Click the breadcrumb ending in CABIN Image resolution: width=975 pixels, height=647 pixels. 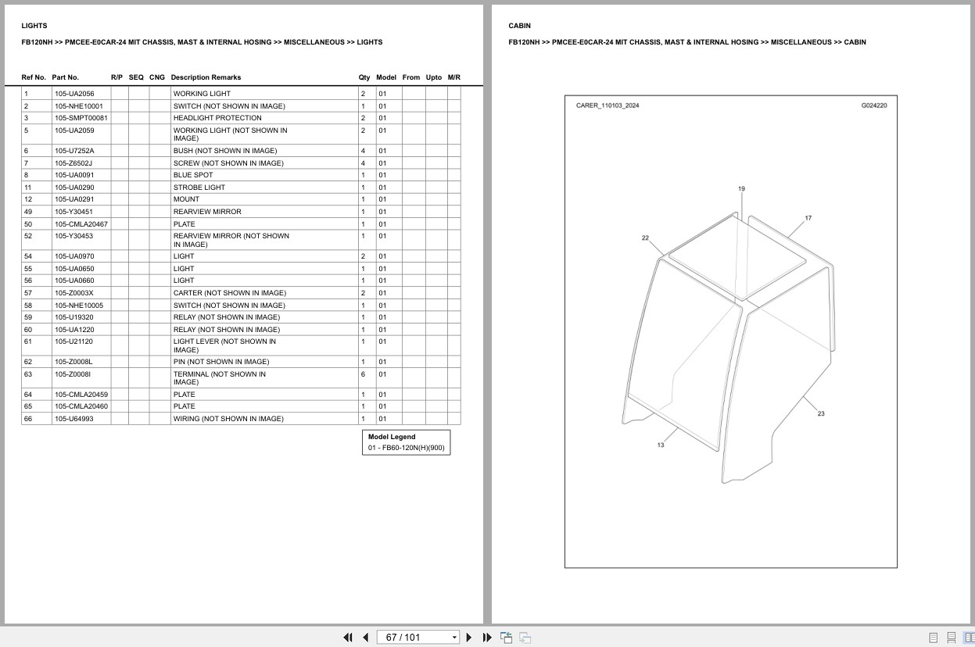coord(687,42)
